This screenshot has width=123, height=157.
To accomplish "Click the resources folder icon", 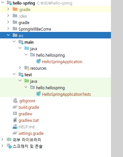I will [27, 68].
